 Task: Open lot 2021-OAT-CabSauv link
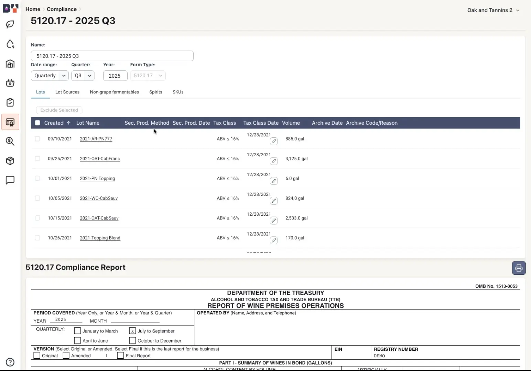(99, 218)
